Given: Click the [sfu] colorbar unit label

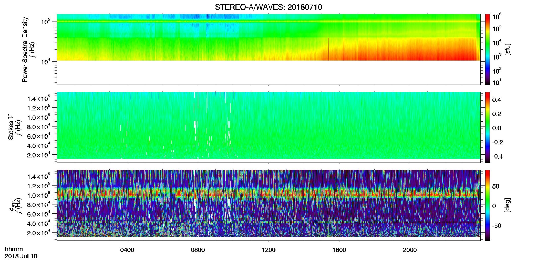Looking at the screenshot, I should pyautogui.click(x=508, y=49).
